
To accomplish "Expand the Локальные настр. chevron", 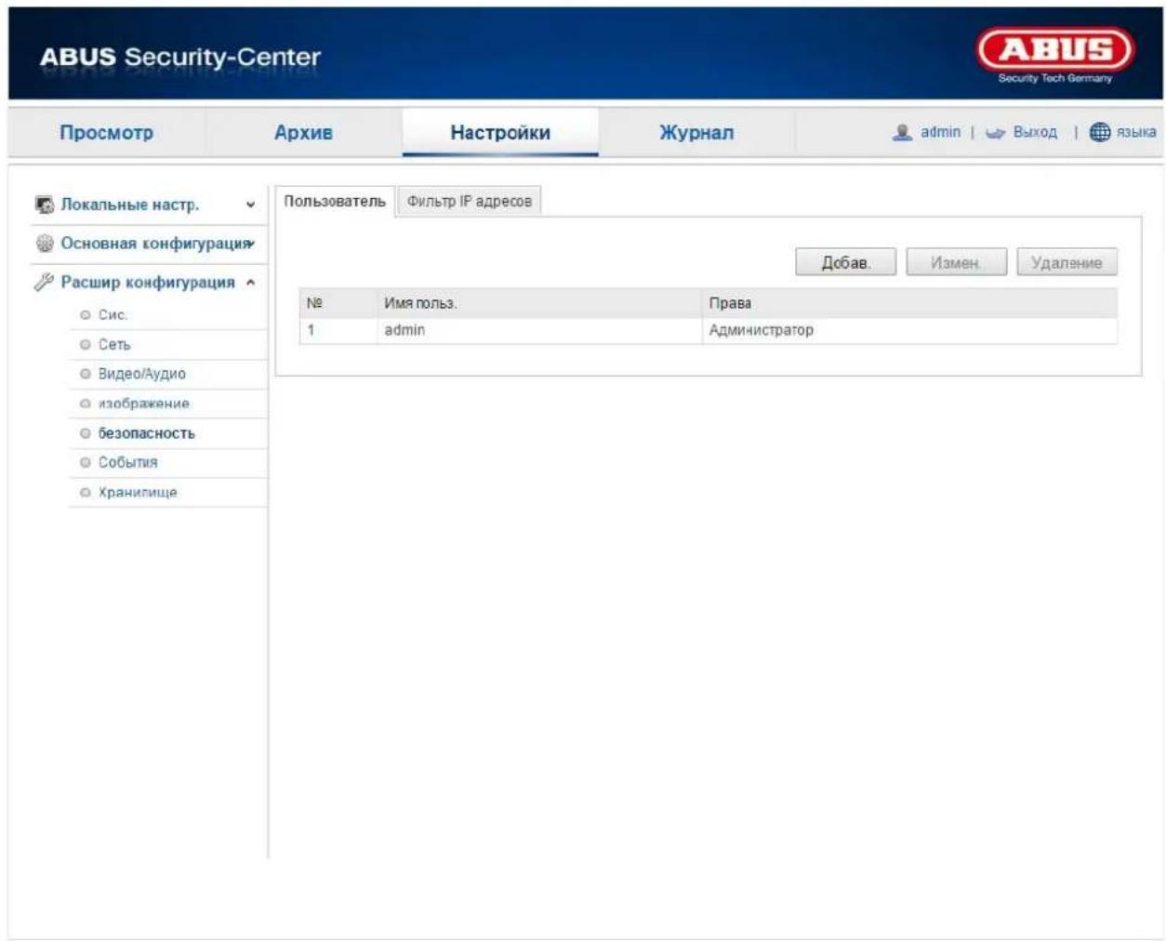I will point(250,205).
